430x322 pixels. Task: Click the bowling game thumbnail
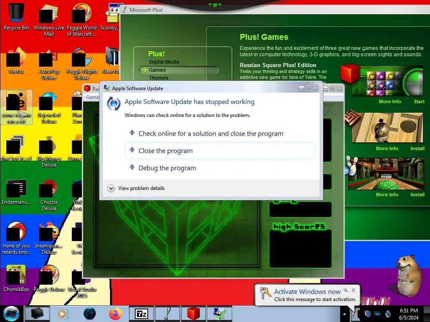(x=386, y=174)
